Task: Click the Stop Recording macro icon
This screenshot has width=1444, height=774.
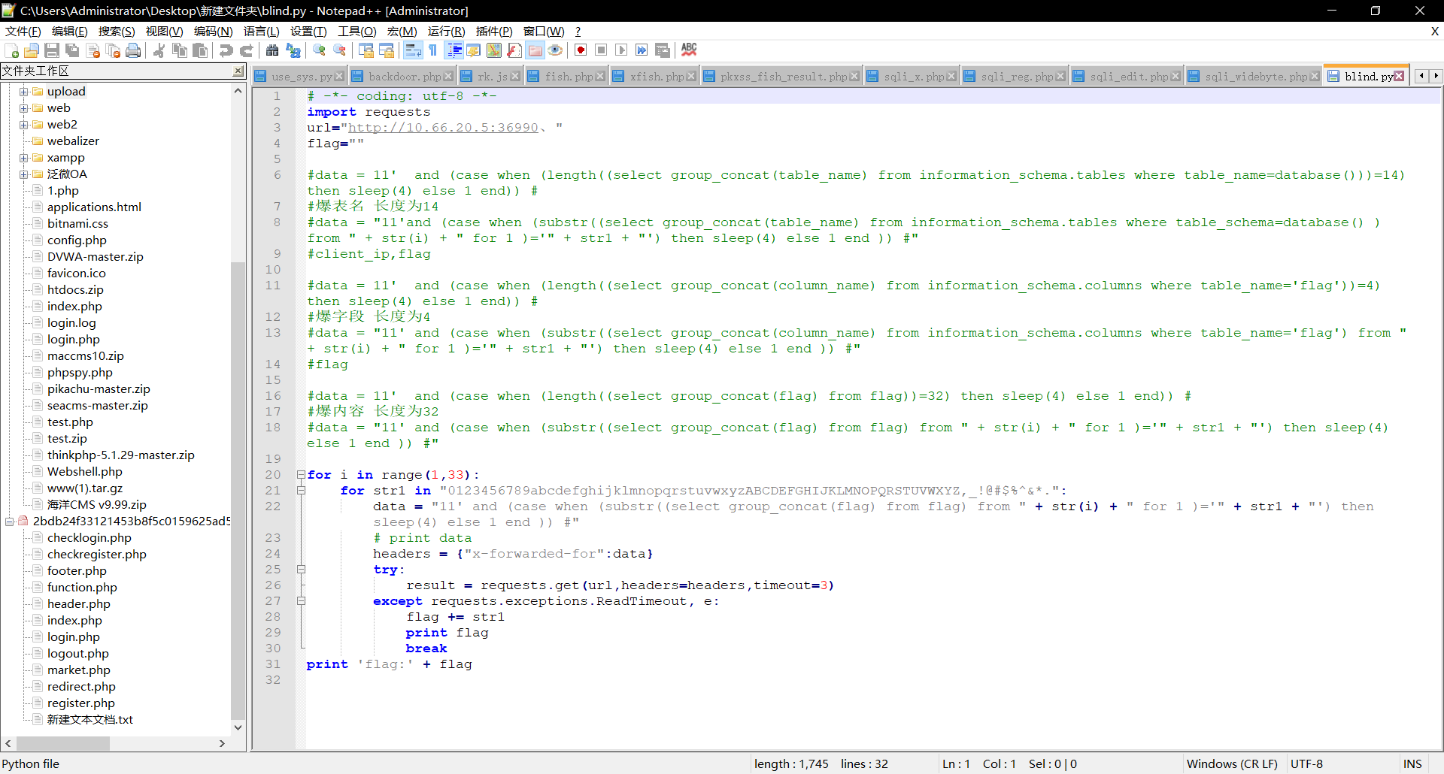Action: [601, 50]
